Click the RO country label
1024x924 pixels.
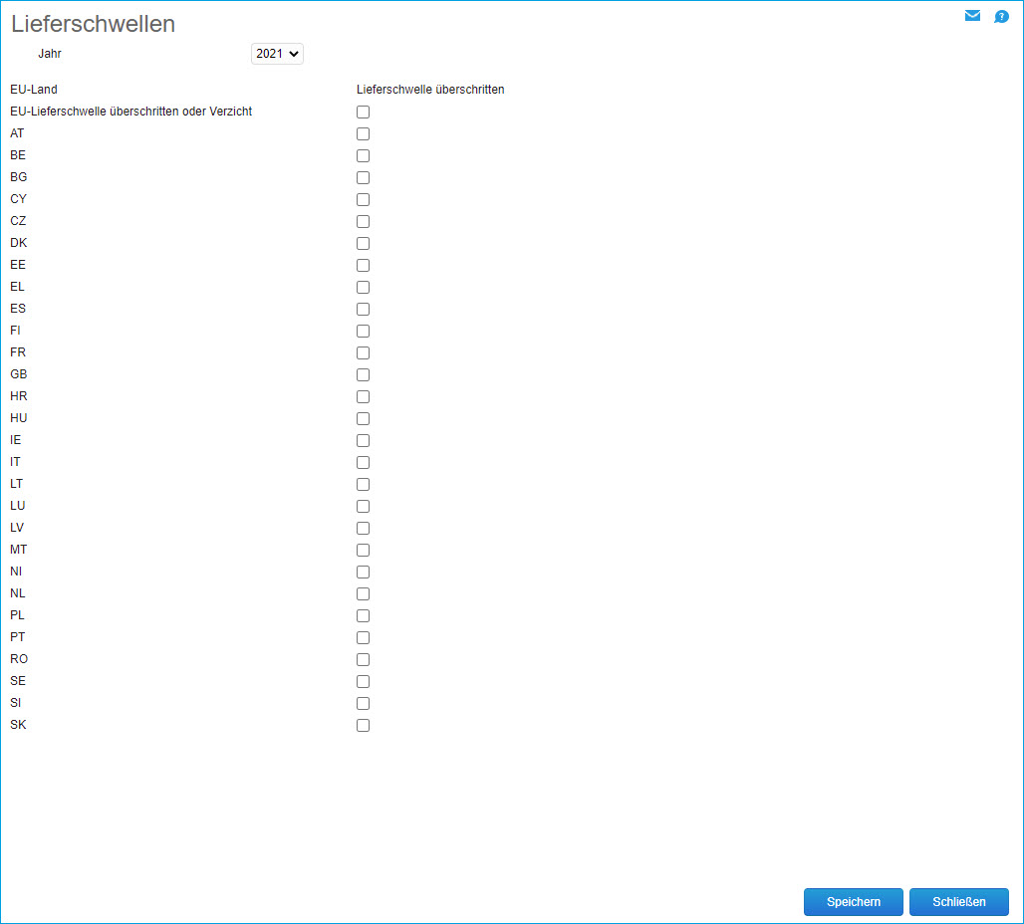tap(19, 659)
